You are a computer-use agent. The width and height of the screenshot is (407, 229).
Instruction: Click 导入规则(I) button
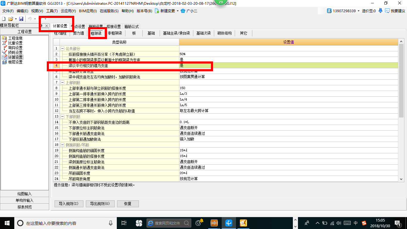tap(69, 204)
